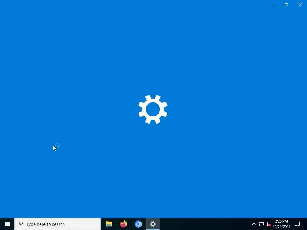Open the Action Center notifications icon
The image size is (307, 230).
point(297,224)
